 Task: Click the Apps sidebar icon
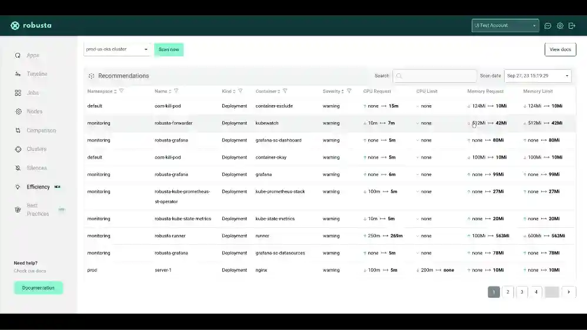click(x=18, y=55)
